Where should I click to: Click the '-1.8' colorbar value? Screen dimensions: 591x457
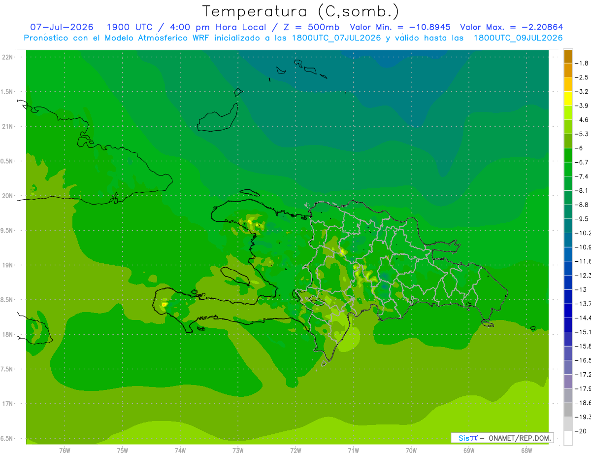[x=582, y=63]
